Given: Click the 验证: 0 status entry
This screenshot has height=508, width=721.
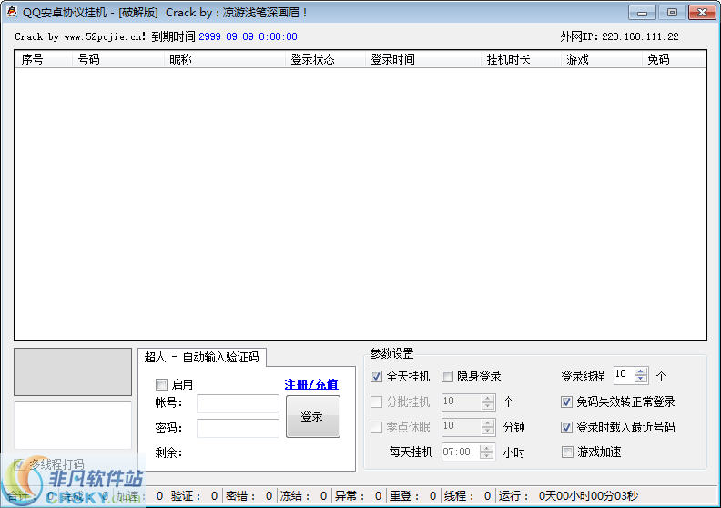Looking at the screenshot, I should [x=194, y=496].
